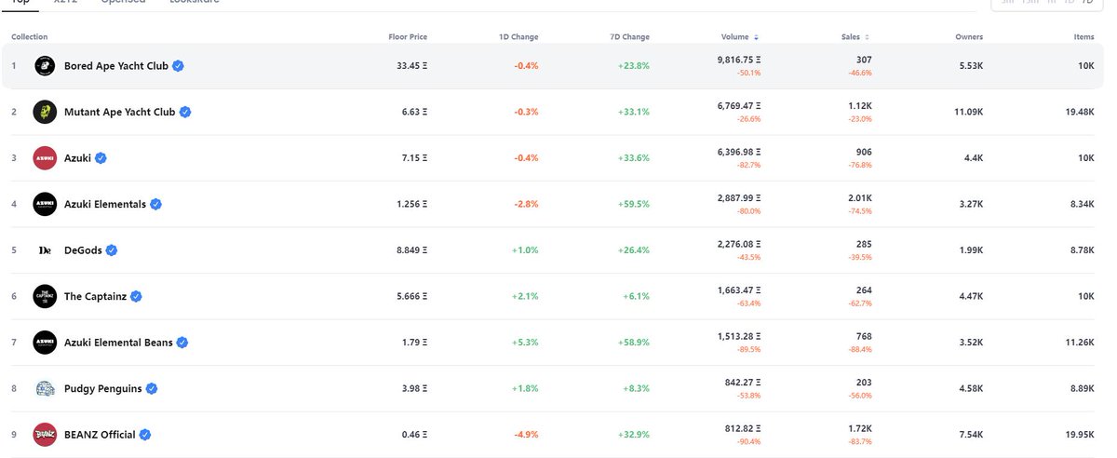Click the DeGods collection logo
This screenshot has height=458, width=1117.
pyautogui.click(x=45, y=250)
